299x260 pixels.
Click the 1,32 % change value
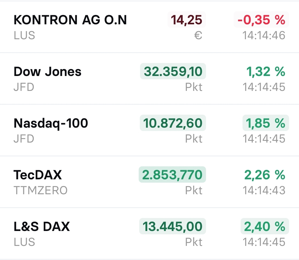coord(266,72)
